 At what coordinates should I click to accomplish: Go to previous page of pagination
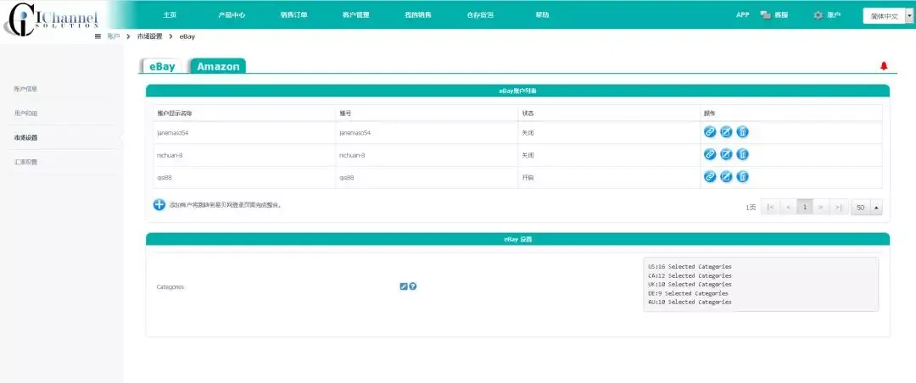(x=788, y=208)
